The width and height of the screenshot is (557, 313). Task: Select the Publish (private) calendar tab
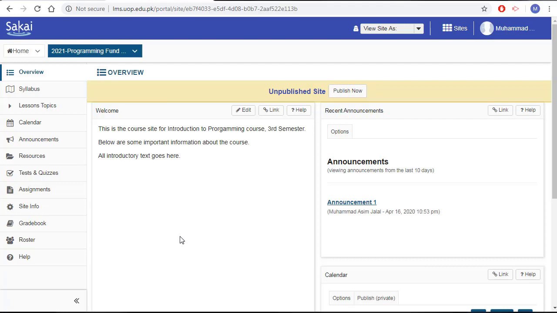[376, 298]
